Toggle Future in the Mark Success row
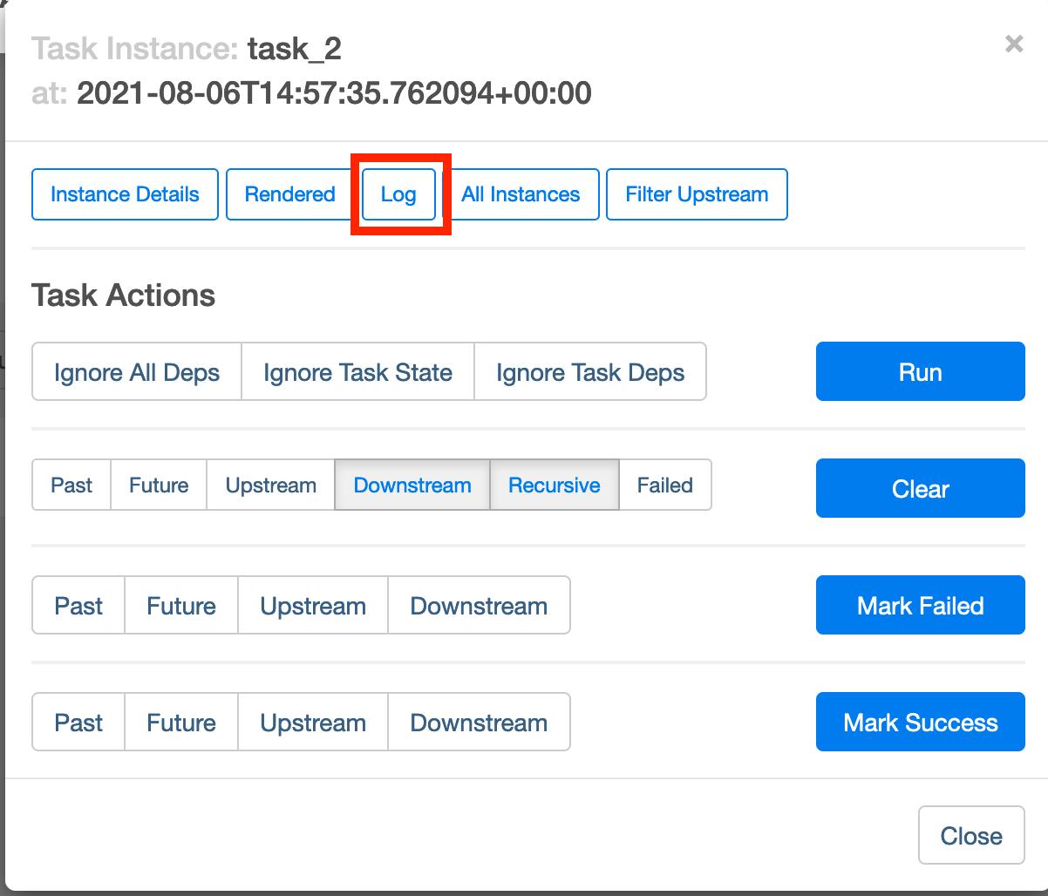Screen dimensions: 1048x896 (x=181, y=723)
